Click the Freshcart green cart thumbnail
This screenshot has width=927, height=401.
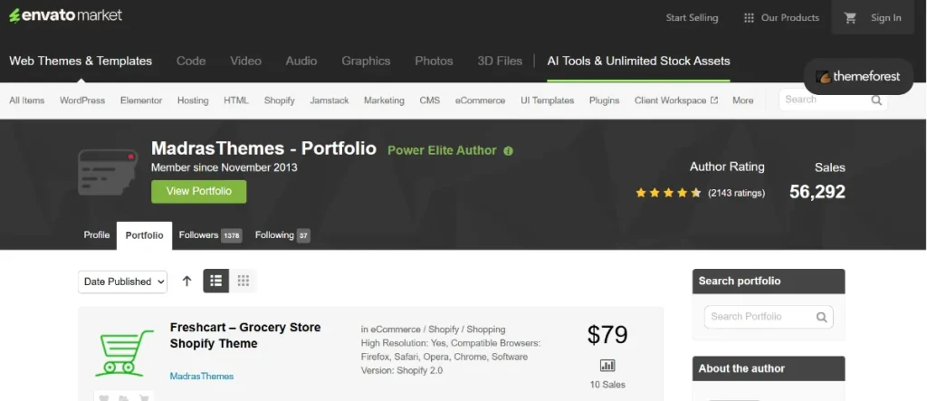tap(124, 352)
